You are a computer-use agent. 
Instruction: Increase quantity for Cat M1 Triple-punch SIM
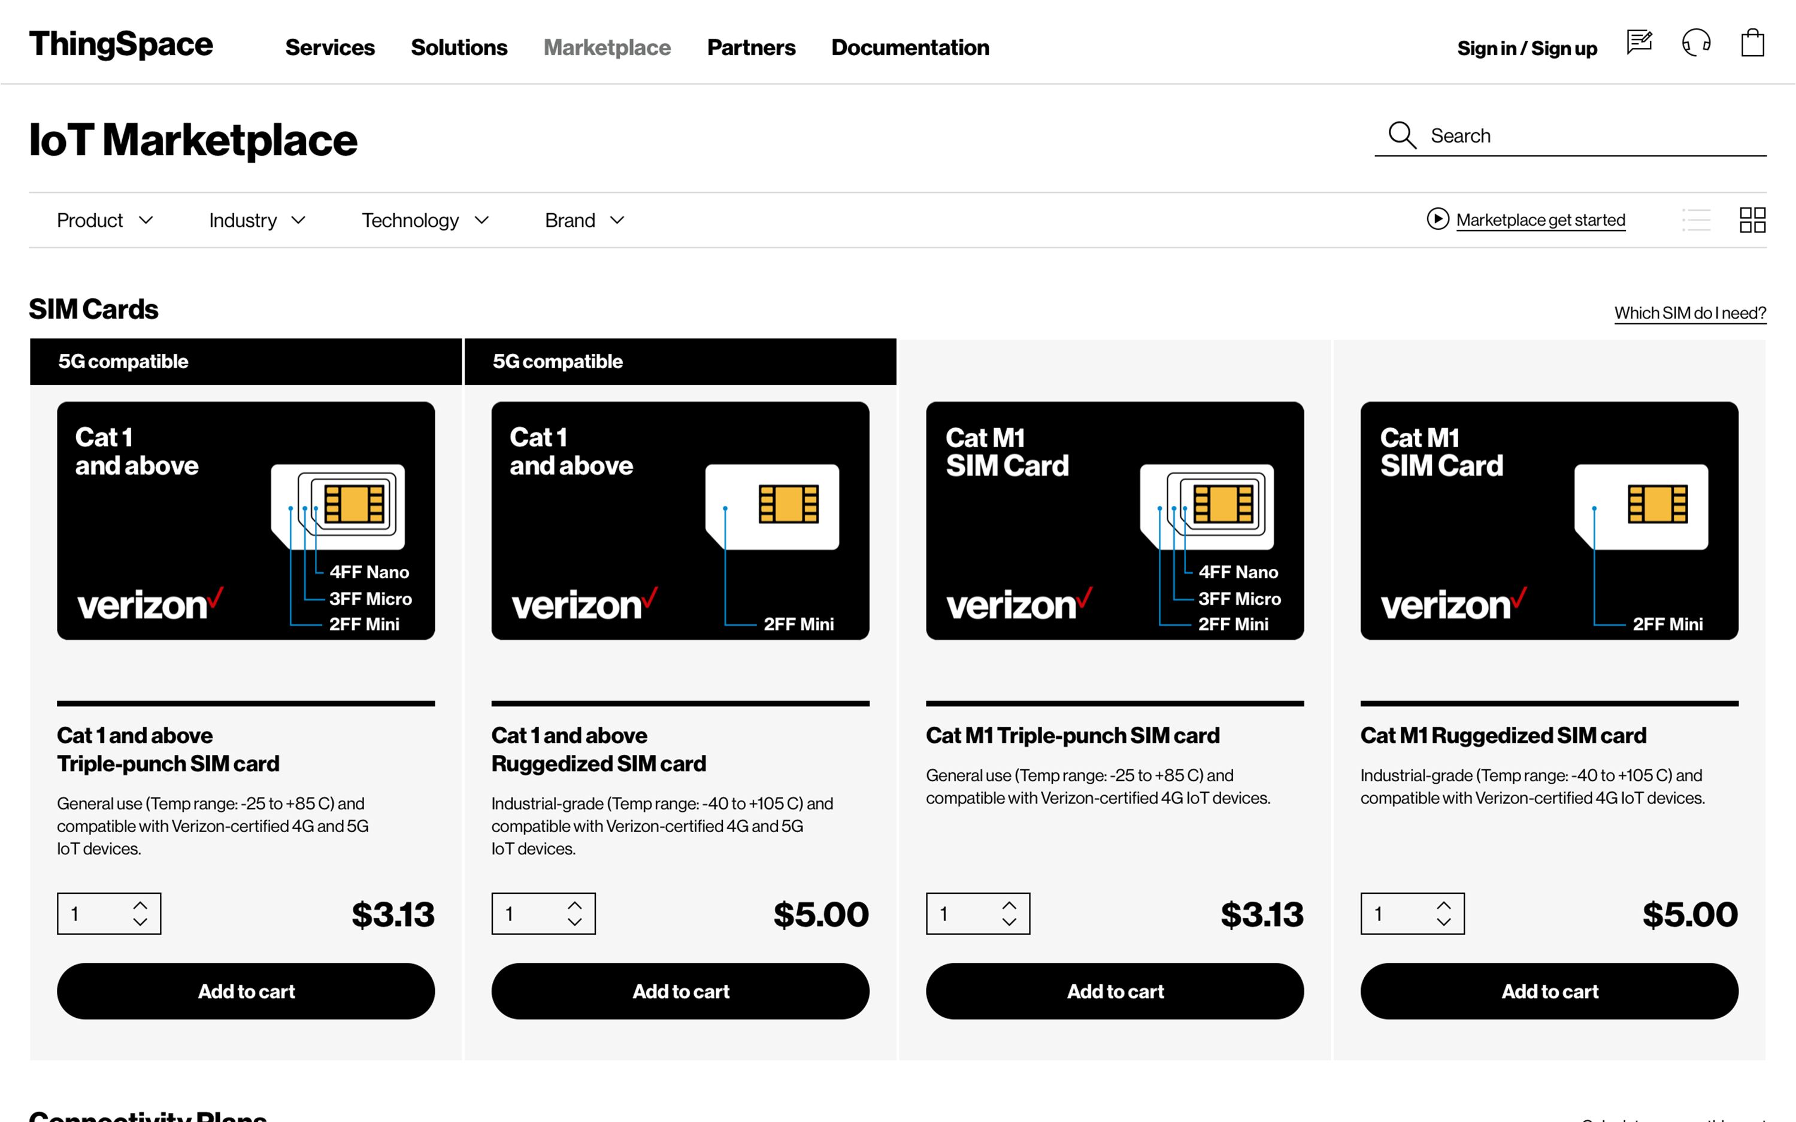[x=1009, y=905]
